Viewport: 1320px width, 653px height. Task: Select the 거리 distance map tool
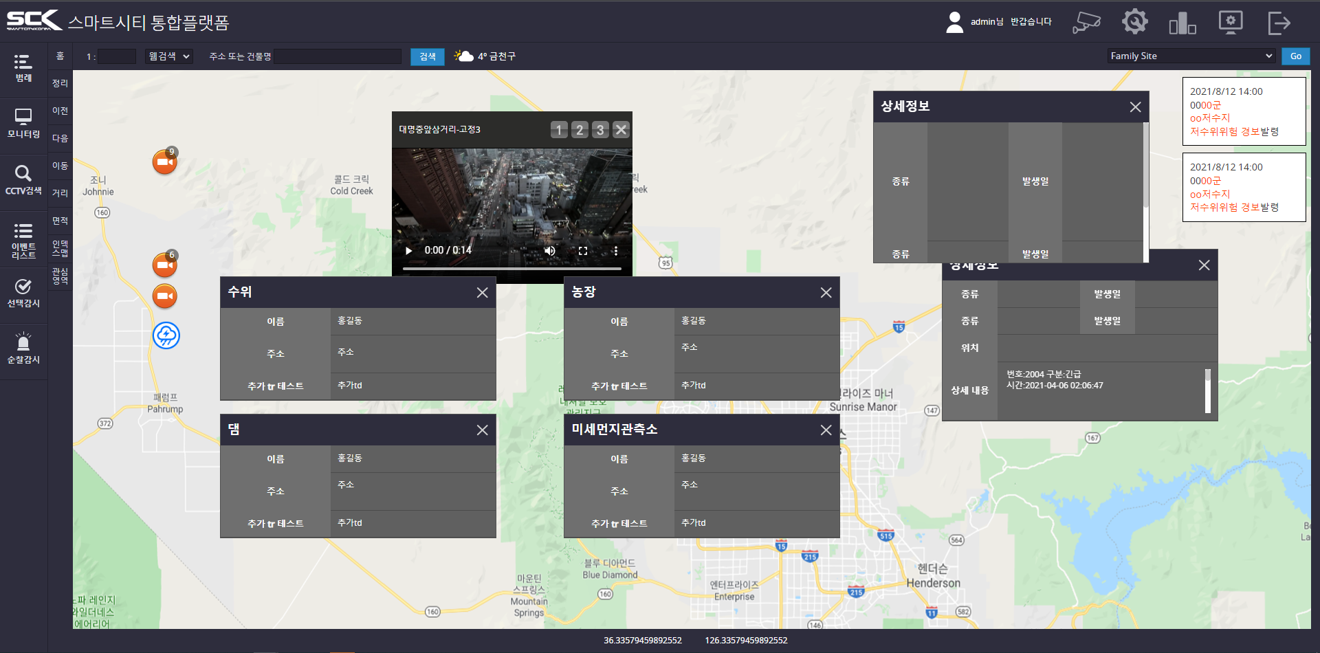[60, 193]
